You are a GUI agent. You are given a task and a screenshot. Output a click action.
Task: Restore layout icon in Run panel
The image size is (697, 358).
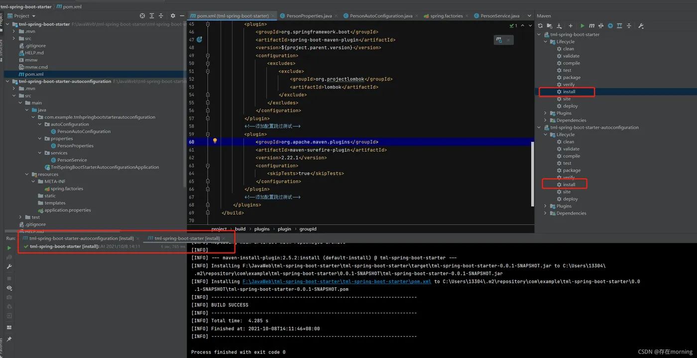(9, 328)
